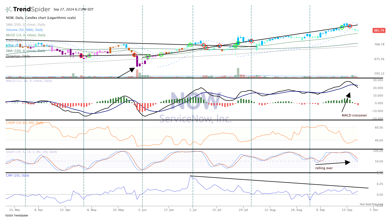The height and width of the screenshot is (218, 391).
Task: Click the 7. Oct date label
Action: click(x=373, y=210)
